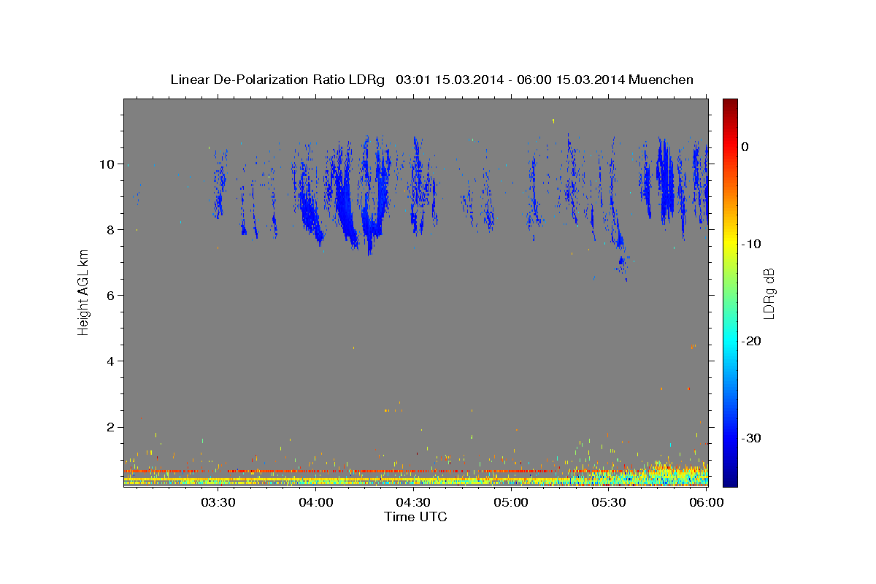This screenshot has height=584, width=876.
Task: Click the "Muenchen" location in the title
Action: pos(661,80)
